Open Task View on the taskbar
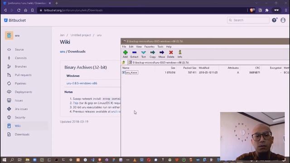Image resolution: width=290 pixels, height=163 pixels. [19, 160]
